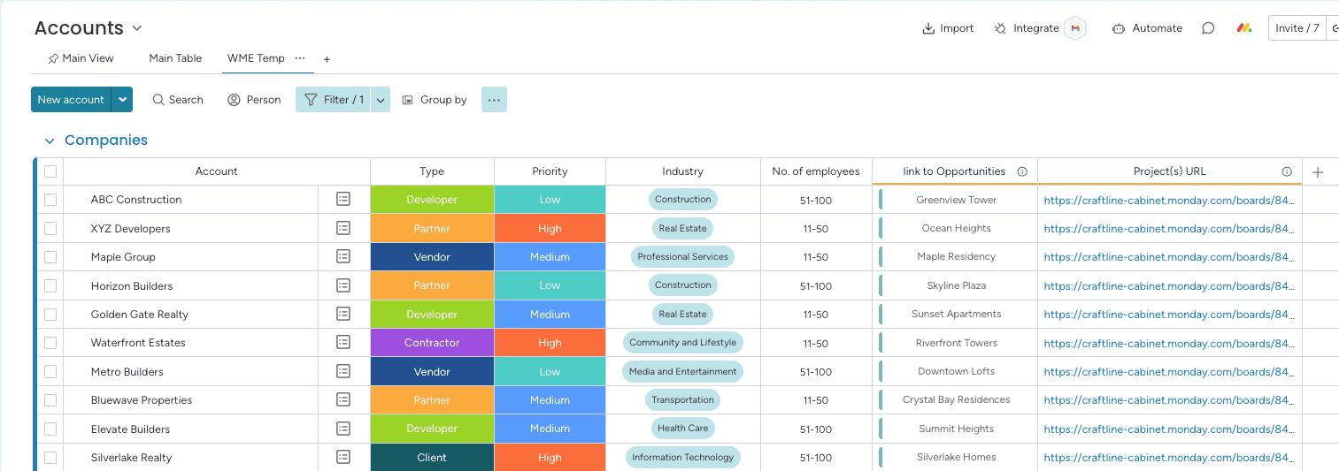This screenshot has height=471, width=1339.
Task: Open Golden Gate Realty item card icon
Action: click(343, 314)
